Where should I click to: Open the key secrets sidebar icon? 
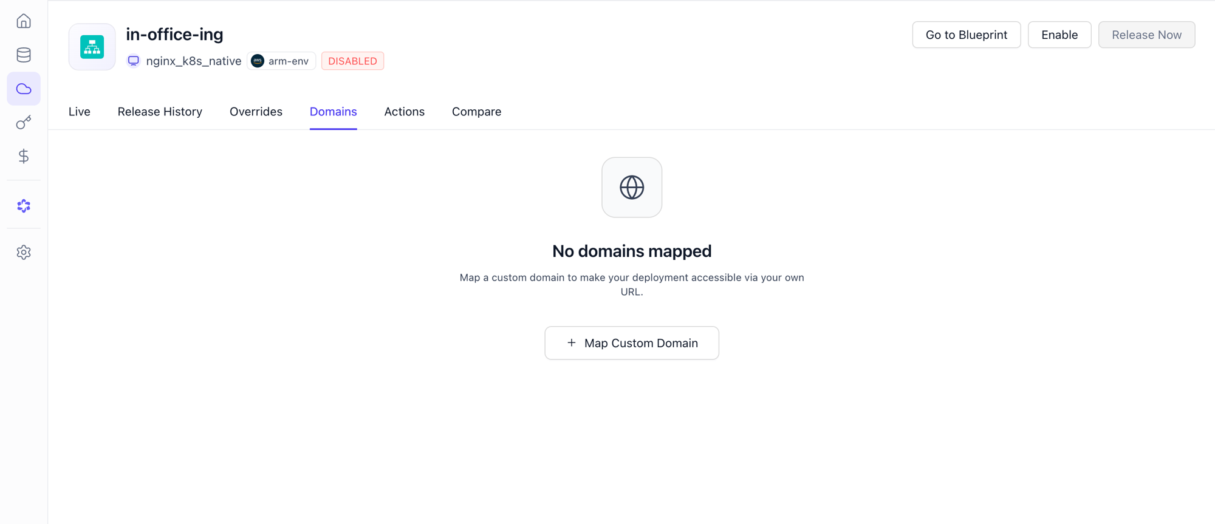[x=24, y=123]
